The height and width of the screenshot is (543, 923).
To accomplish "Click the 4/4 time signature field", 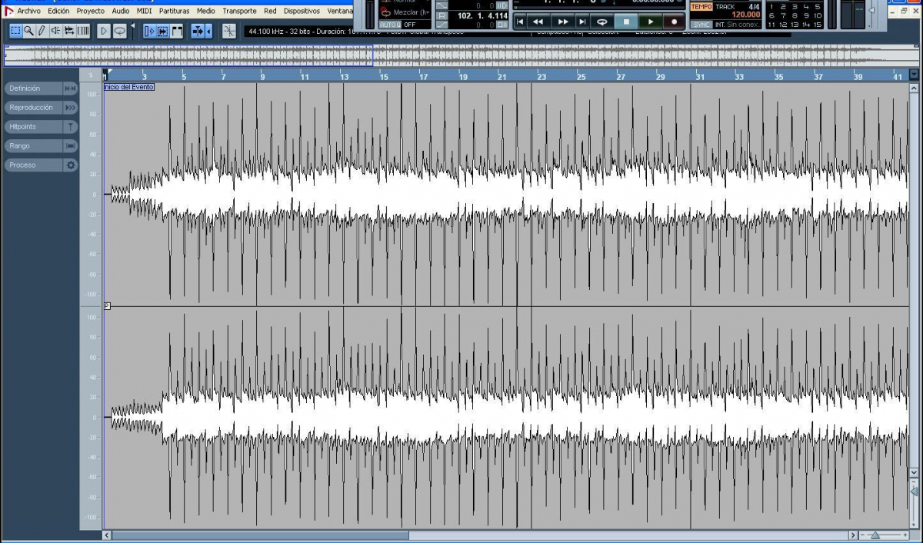I will coord(754,6).
